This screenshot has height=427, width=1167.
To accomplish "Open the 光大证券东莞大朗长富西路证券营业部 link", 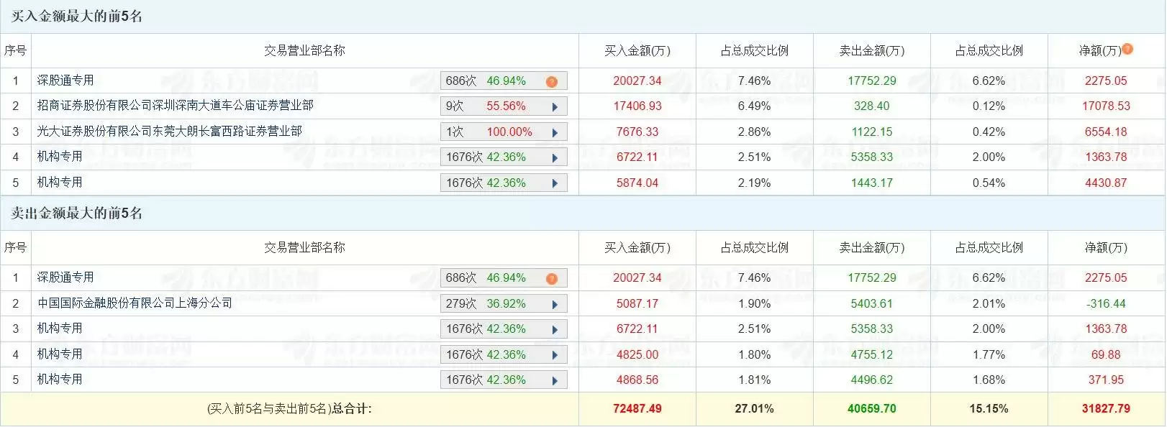I will pyautogui.click(x=169, y=132).
